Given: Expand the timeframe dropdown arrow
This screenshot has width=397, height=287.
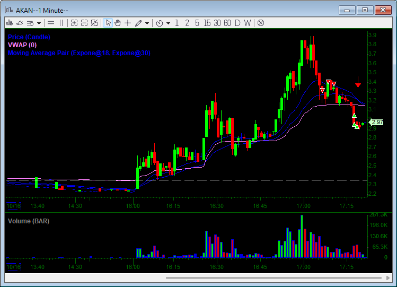Looking at the screenshot, I should click(169, 23).
